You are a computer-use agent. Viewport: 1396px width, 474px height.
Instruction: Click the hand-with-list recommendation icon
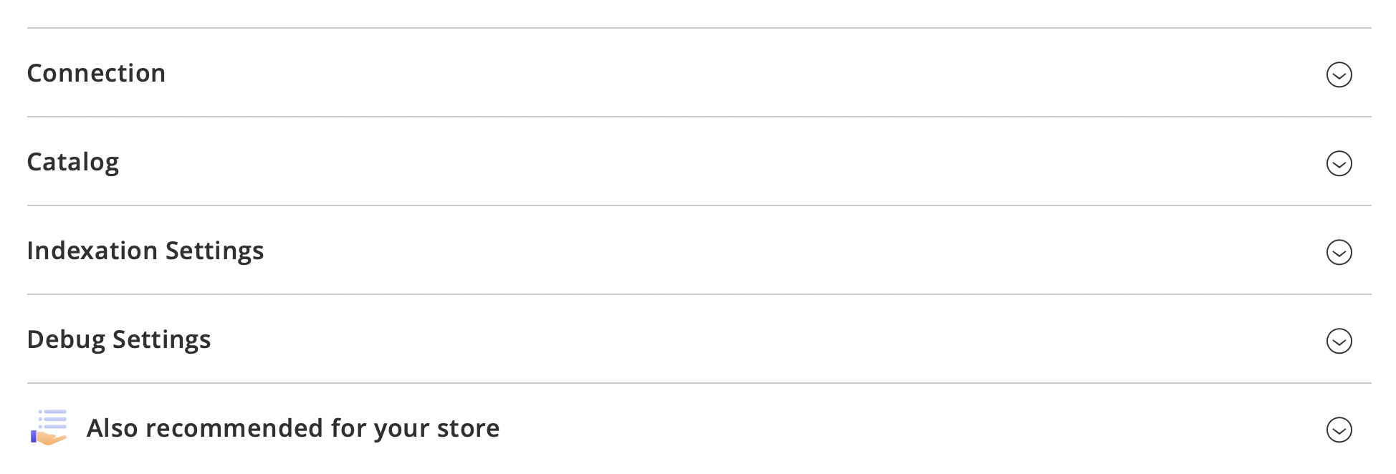(49, 427)
